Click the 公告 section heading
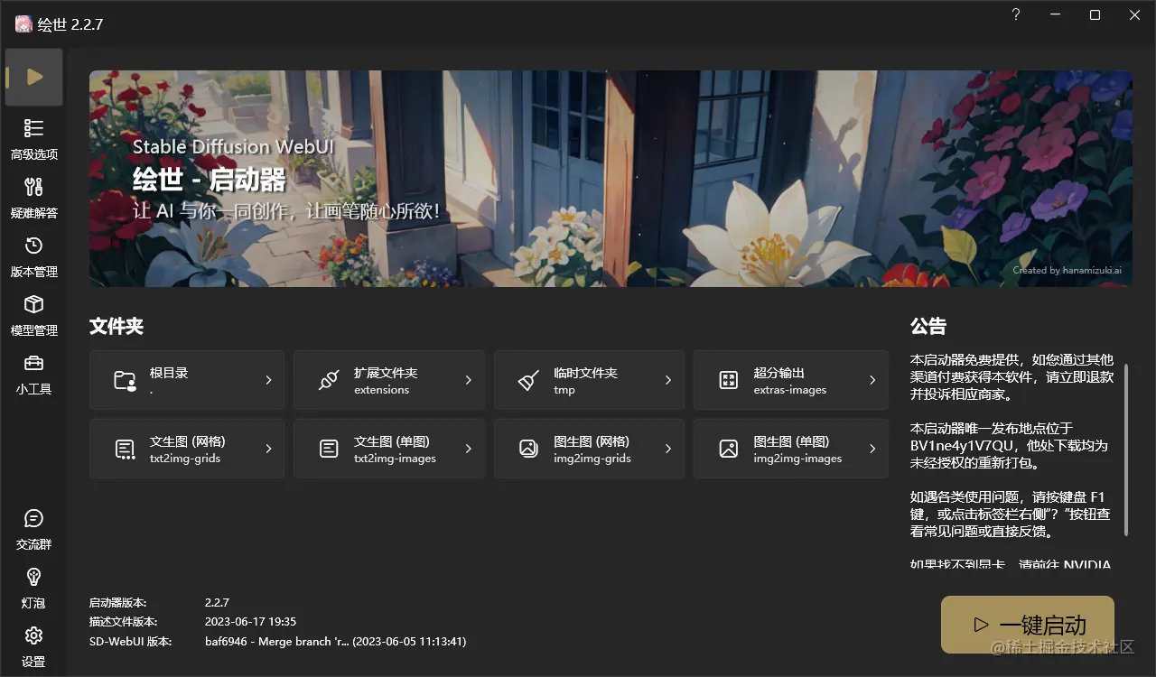This screenshot has width=1156, height=677. [928, 326]
